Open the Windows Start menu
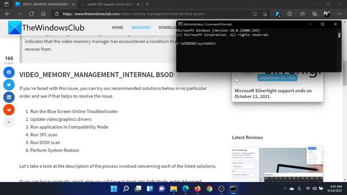347x195 pixels. [114, 188]
